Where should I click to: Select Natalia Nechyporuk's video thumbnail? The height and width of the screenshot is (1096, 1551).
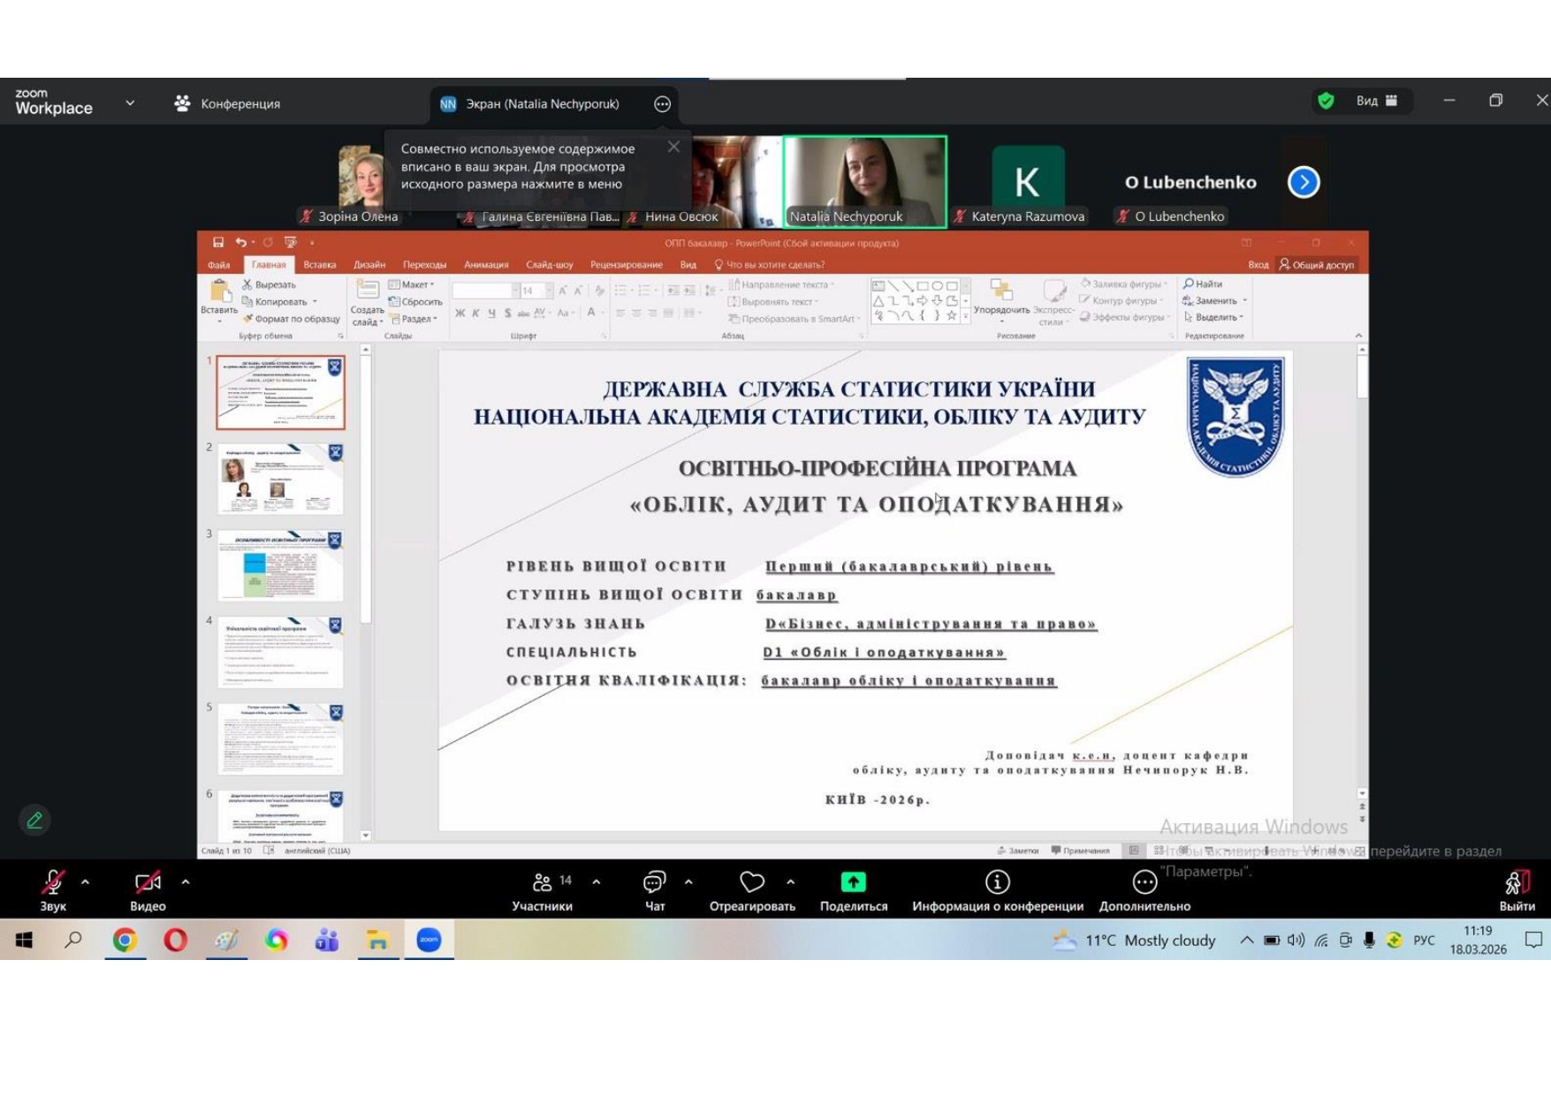coord(864,181)
